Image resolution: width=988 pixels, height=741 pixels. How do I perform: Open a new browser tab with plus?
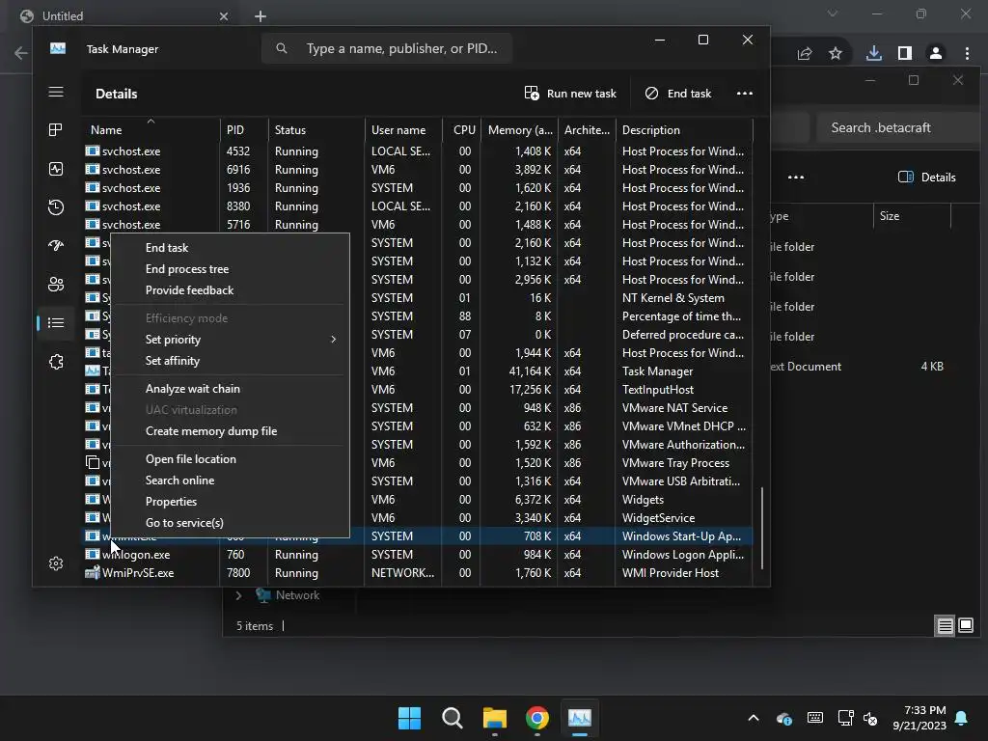(x=261, y=16)
